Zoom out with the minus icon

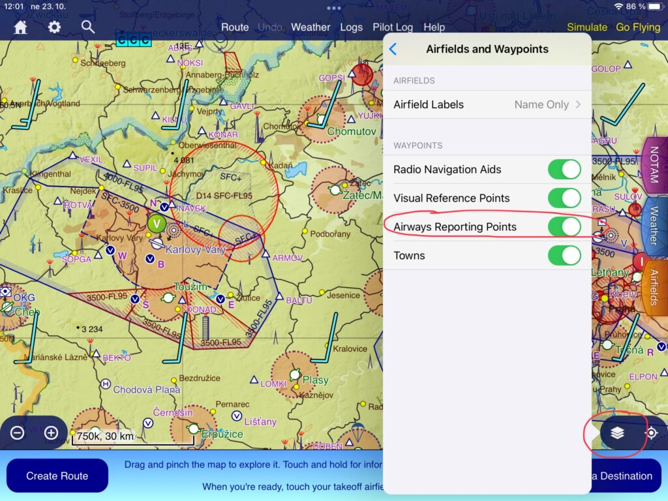click(x=18, y=433)
